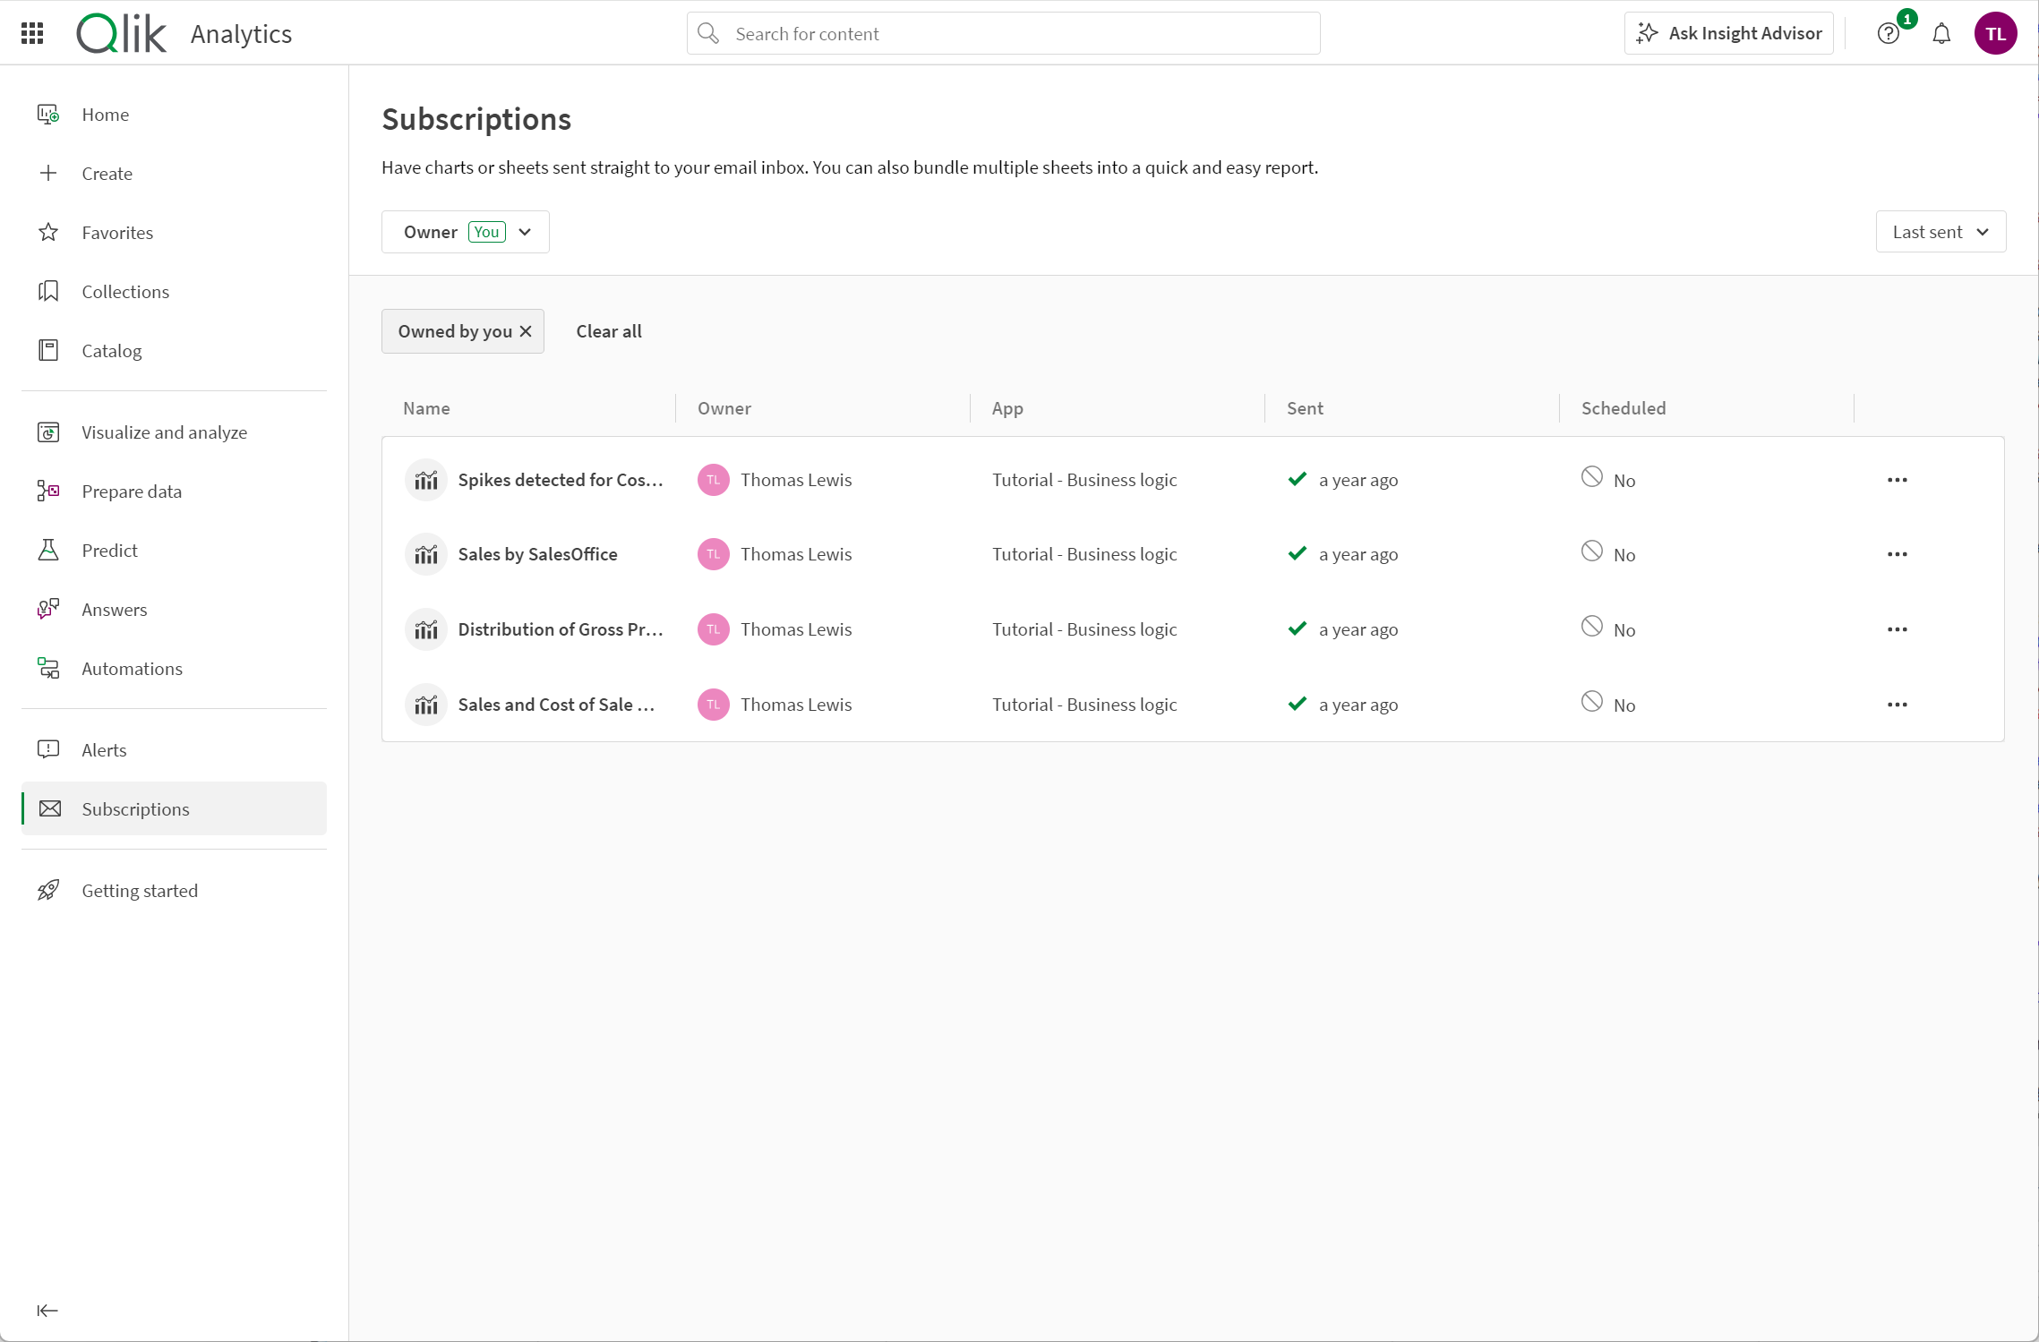Click the Subscriptions sidebar icon
Image resolution: width=2039 pixels, height=1342 pixels.
[48, 808]
